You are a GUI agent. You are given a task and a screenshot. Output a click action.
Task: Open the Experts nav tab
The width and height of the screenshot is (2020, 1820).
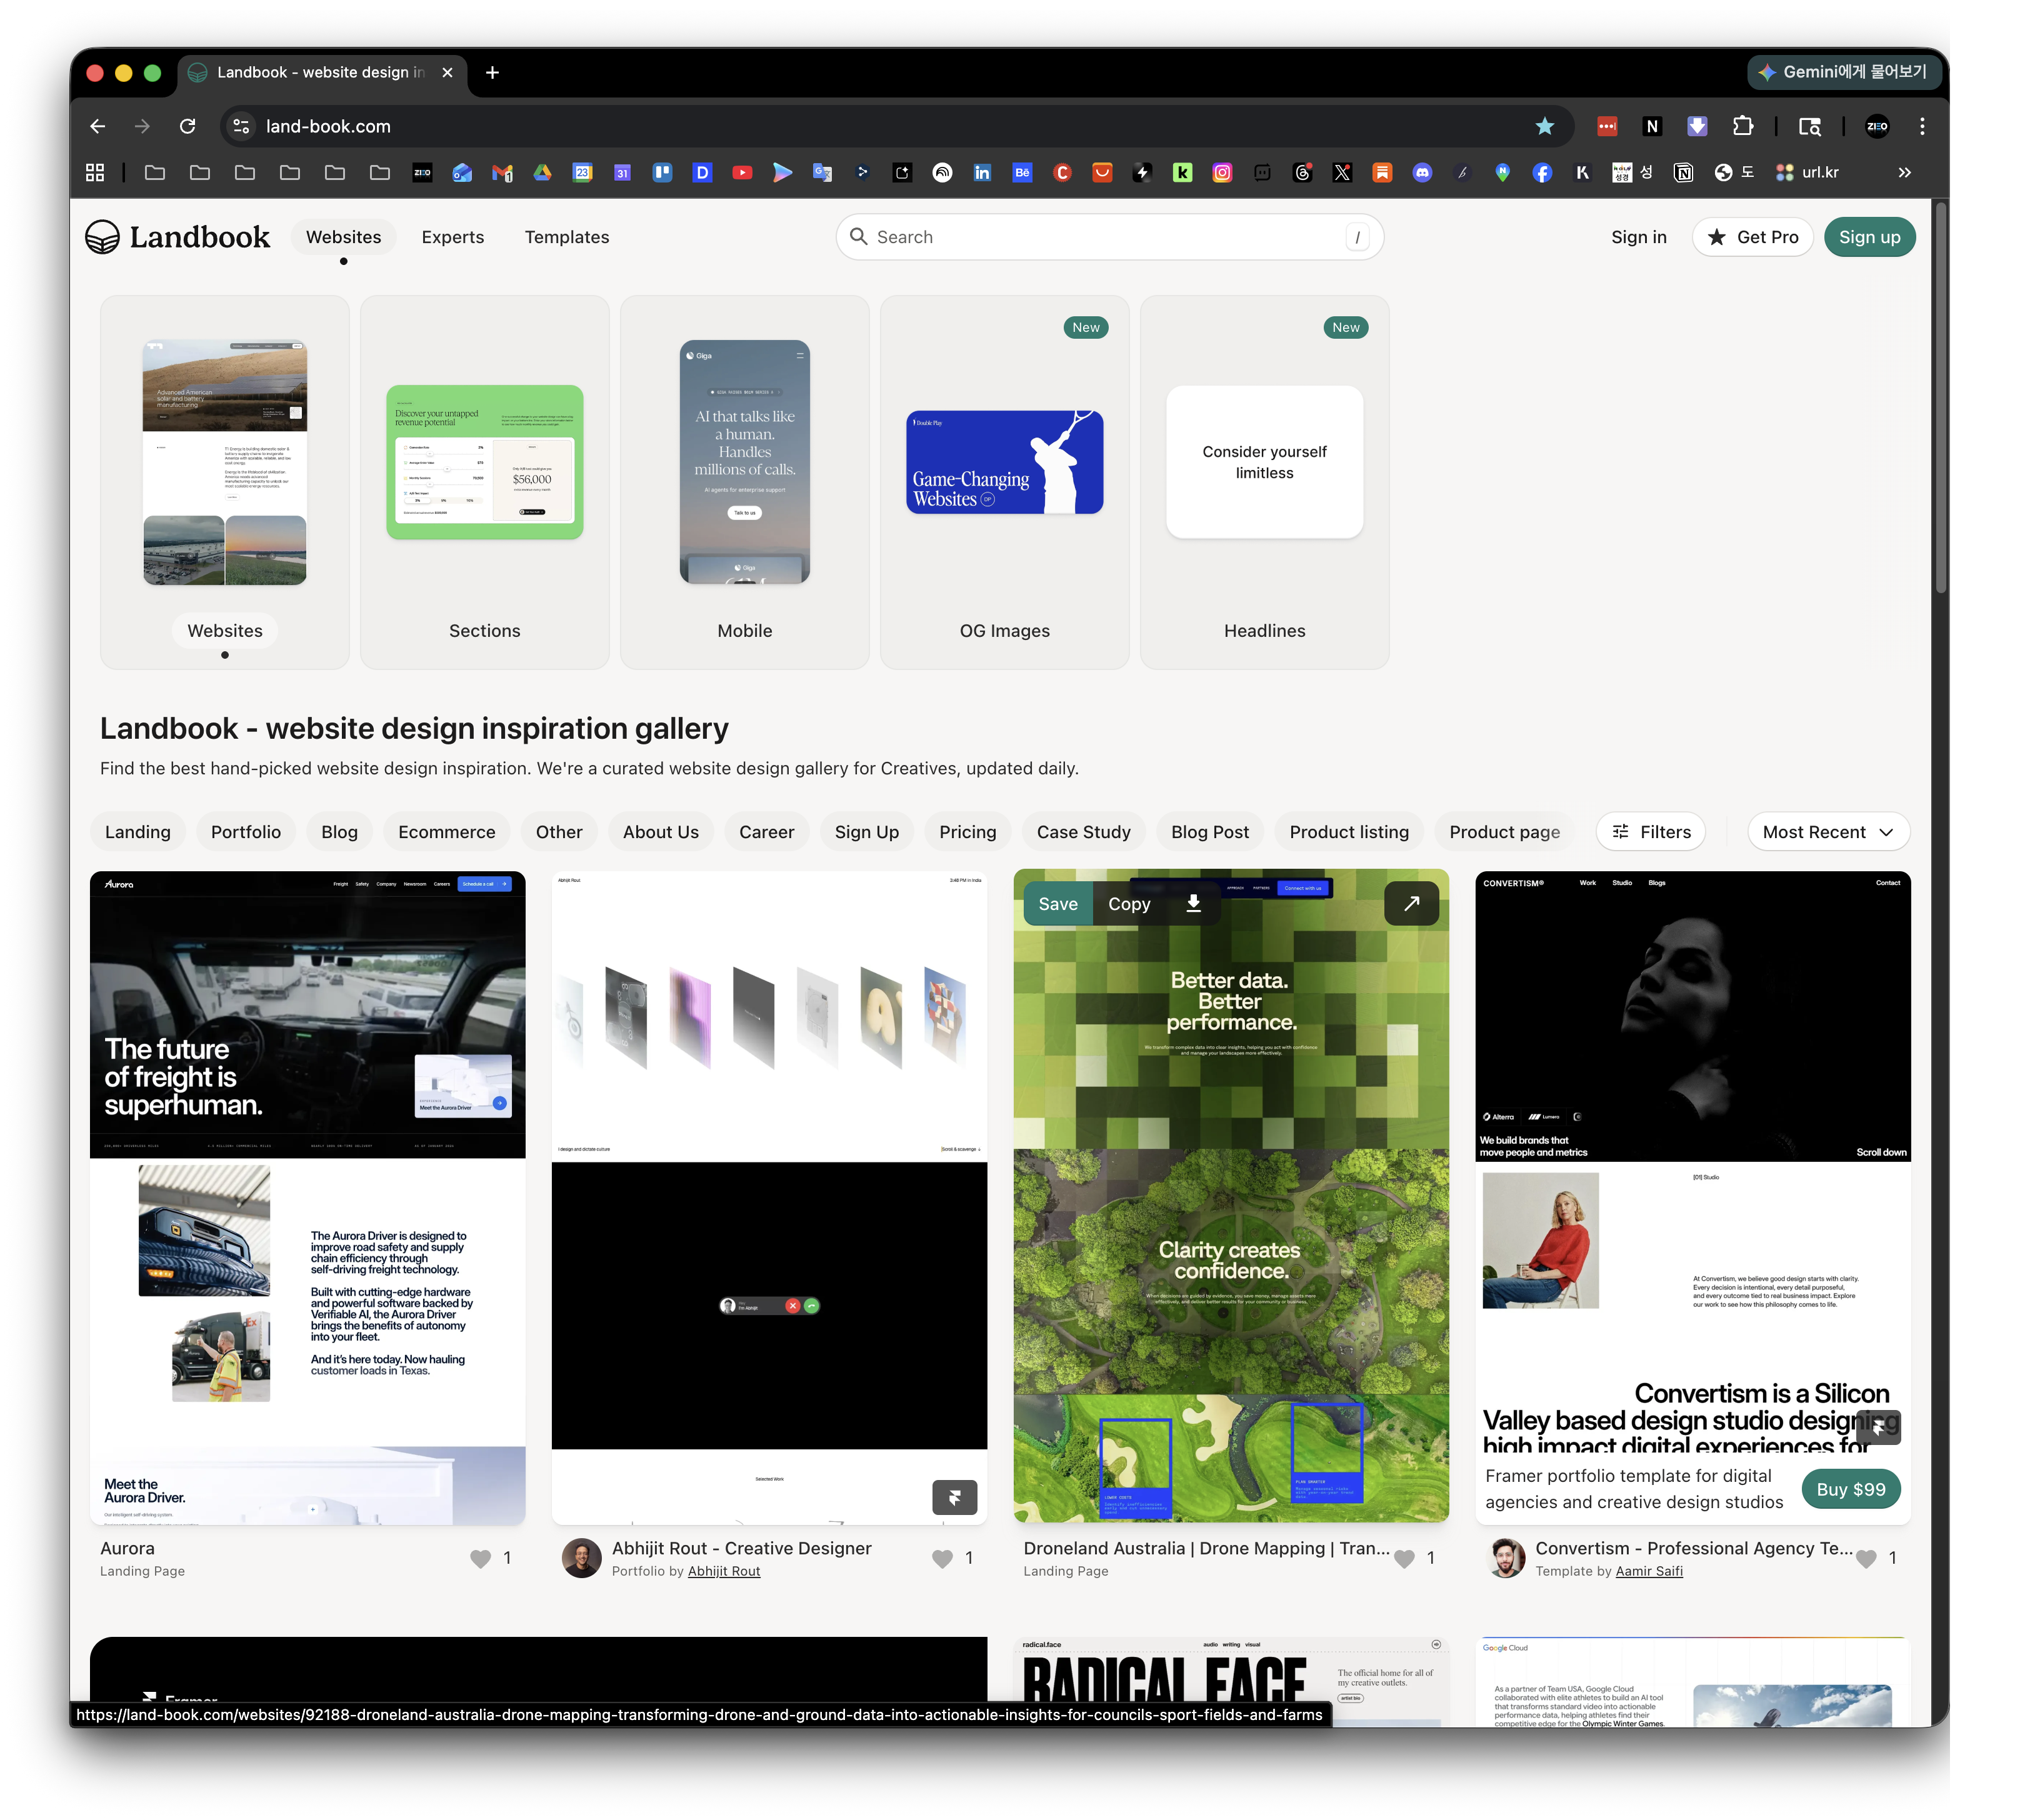point(453,237)
